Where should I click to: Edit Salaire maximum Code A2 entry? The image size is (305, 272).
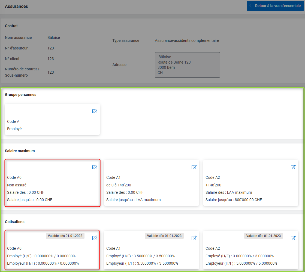pos(293,167)
